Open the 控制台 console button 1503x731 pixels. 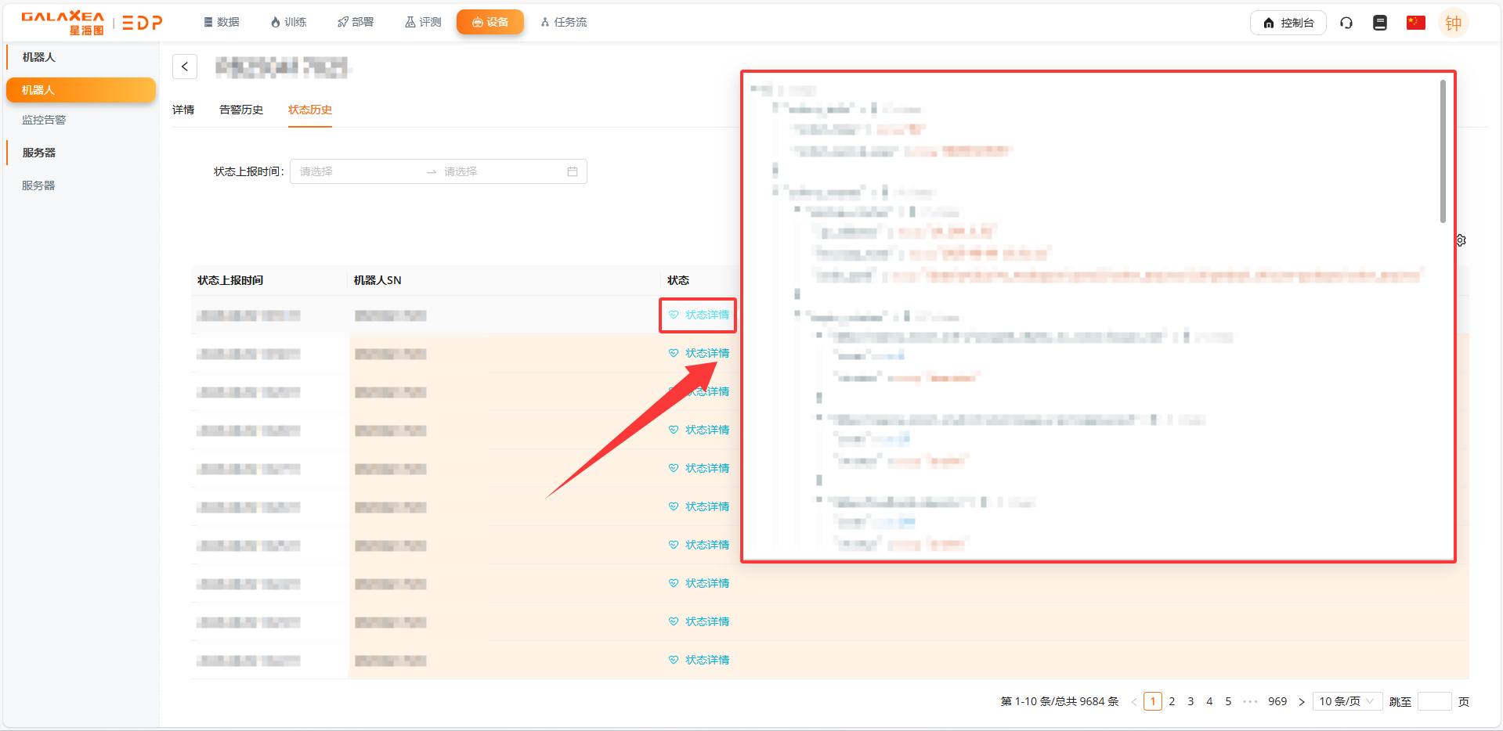point(1288,23)
